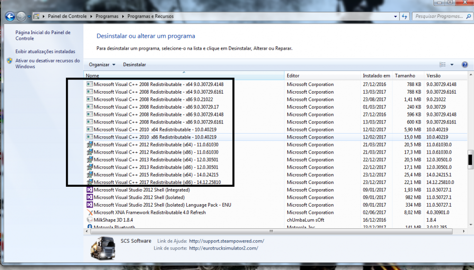Click size 8,02 MB in XNA Framework row

pyautogui.click(x=412, y=213)
